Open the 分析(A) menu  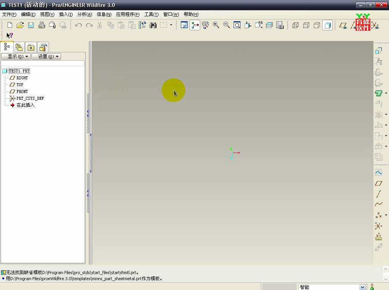85,14
